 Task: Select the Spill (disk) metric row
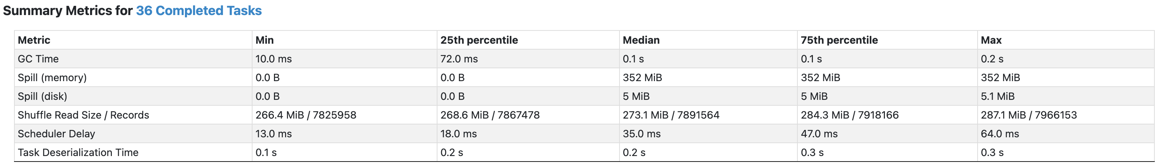pyautogui.click(x=584, y=97)
